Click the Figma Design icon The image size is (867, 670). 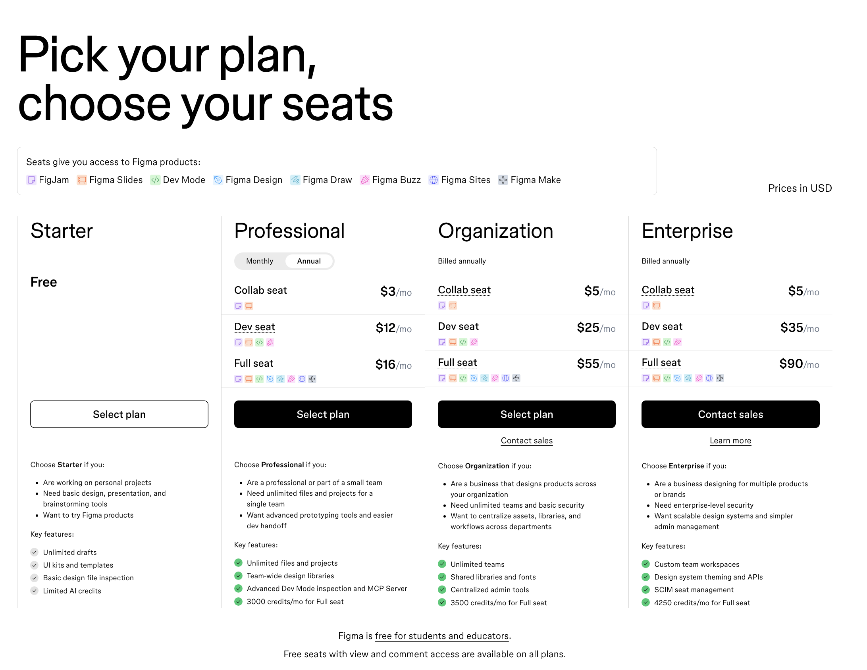218,180
